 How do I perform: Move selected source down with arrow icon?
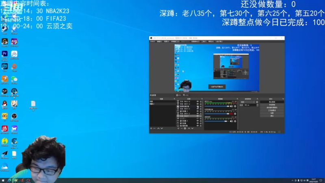[192, 129]
